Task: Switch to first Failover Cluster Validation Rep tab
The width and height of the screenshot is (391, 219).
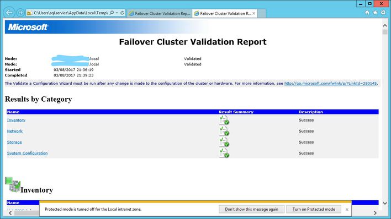Action: click(x=160, y=13)
